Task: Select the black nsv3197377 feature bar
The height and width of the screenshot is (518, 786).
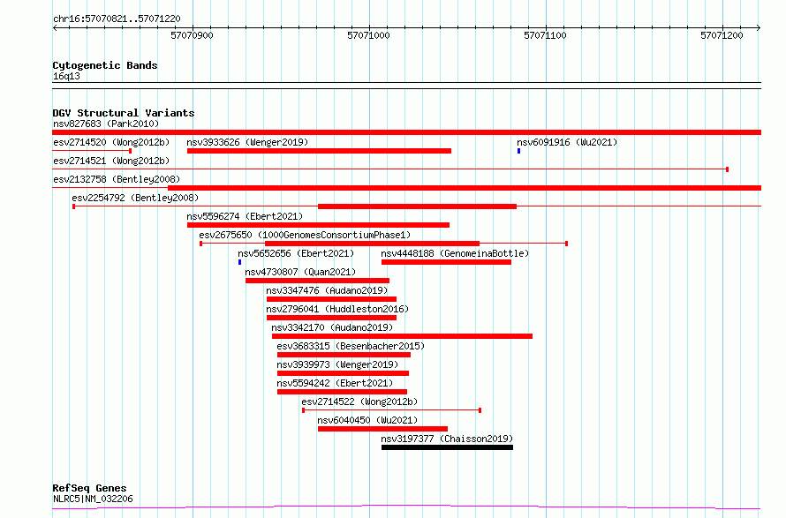Action: (x=447, y=447)
